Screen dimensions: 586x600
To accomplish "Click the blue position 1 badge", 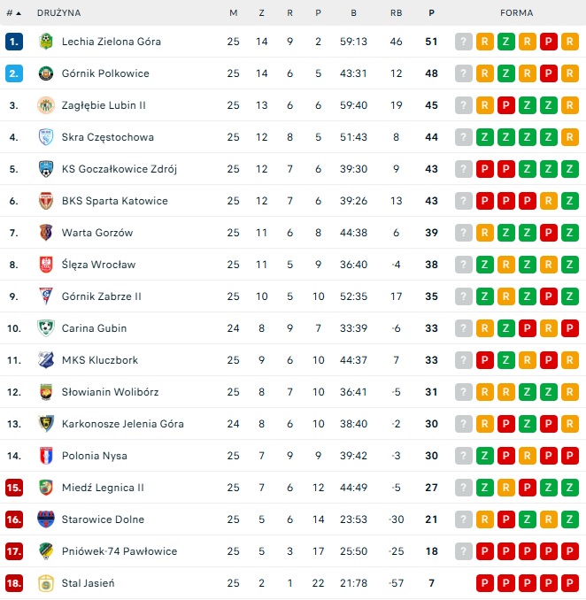I will pyautogui.click(x=13, y=42).
